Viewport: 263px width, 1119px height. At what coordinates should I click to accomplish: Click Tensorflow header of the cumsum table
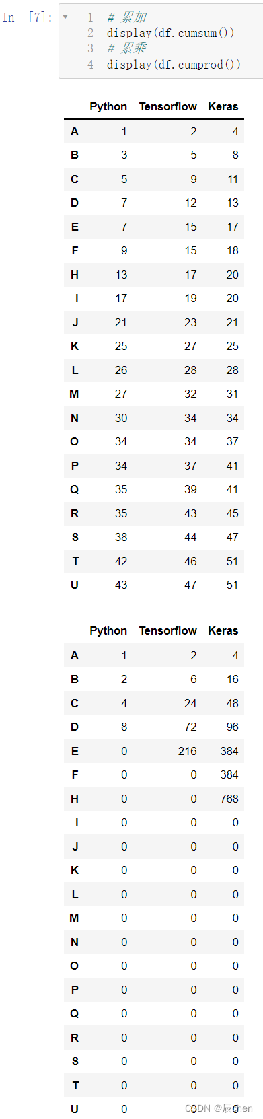[x=168, y=106]
